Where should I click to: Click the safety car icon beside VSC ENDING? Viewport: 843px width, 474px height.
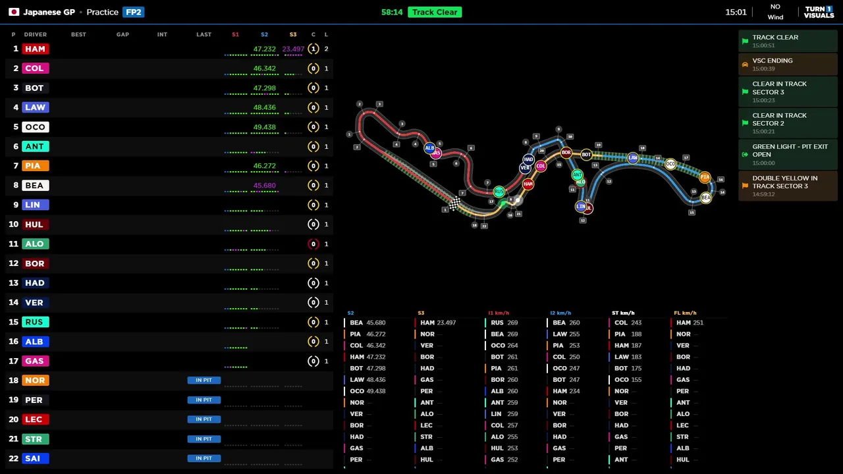coord(745,65)
